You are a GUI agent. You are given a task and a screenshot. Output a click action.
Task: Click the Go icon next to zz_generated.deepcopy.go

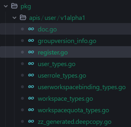[31, 121]
